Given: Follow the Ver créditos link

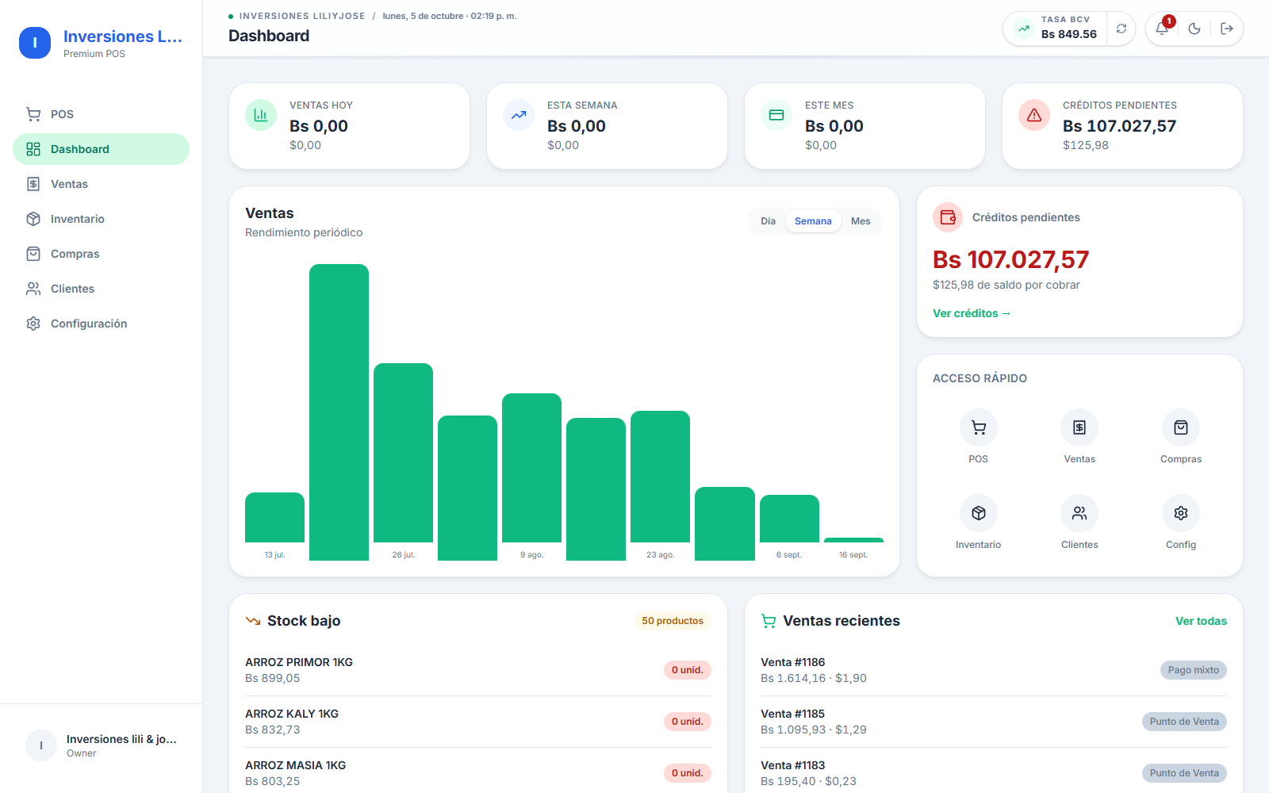Looking at the screenshot, I should pos(972,313).
